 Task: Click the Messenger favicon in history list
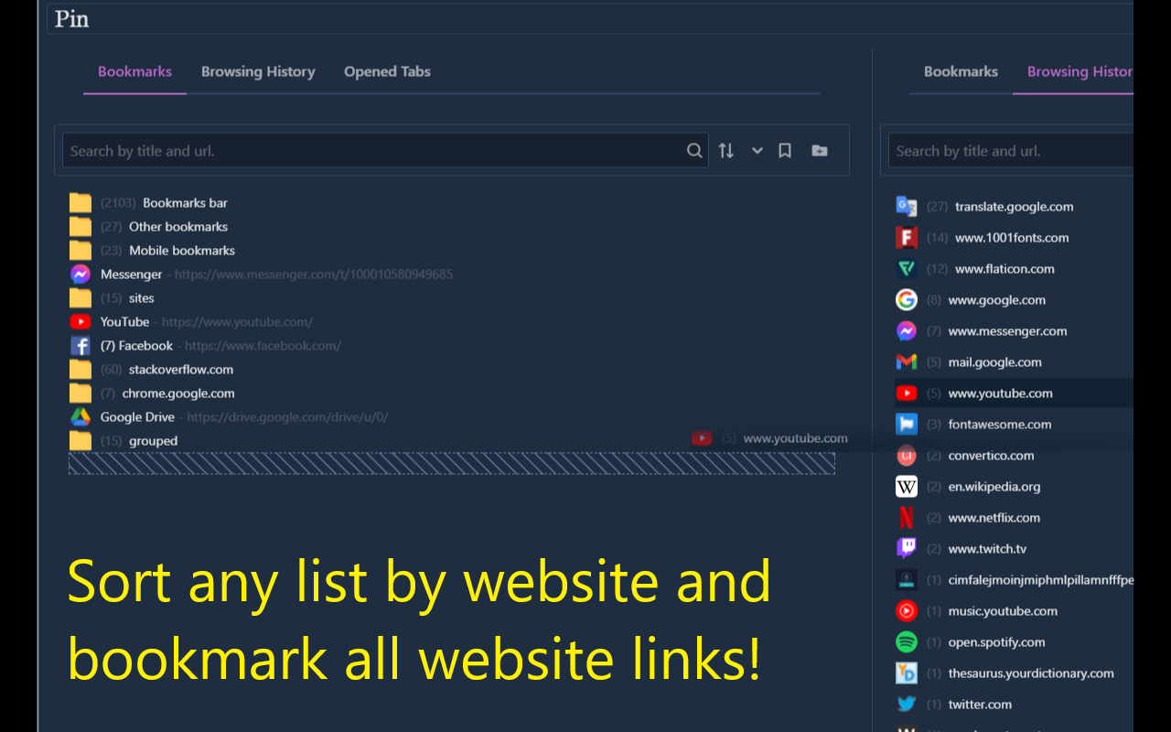tap(907, 331)
